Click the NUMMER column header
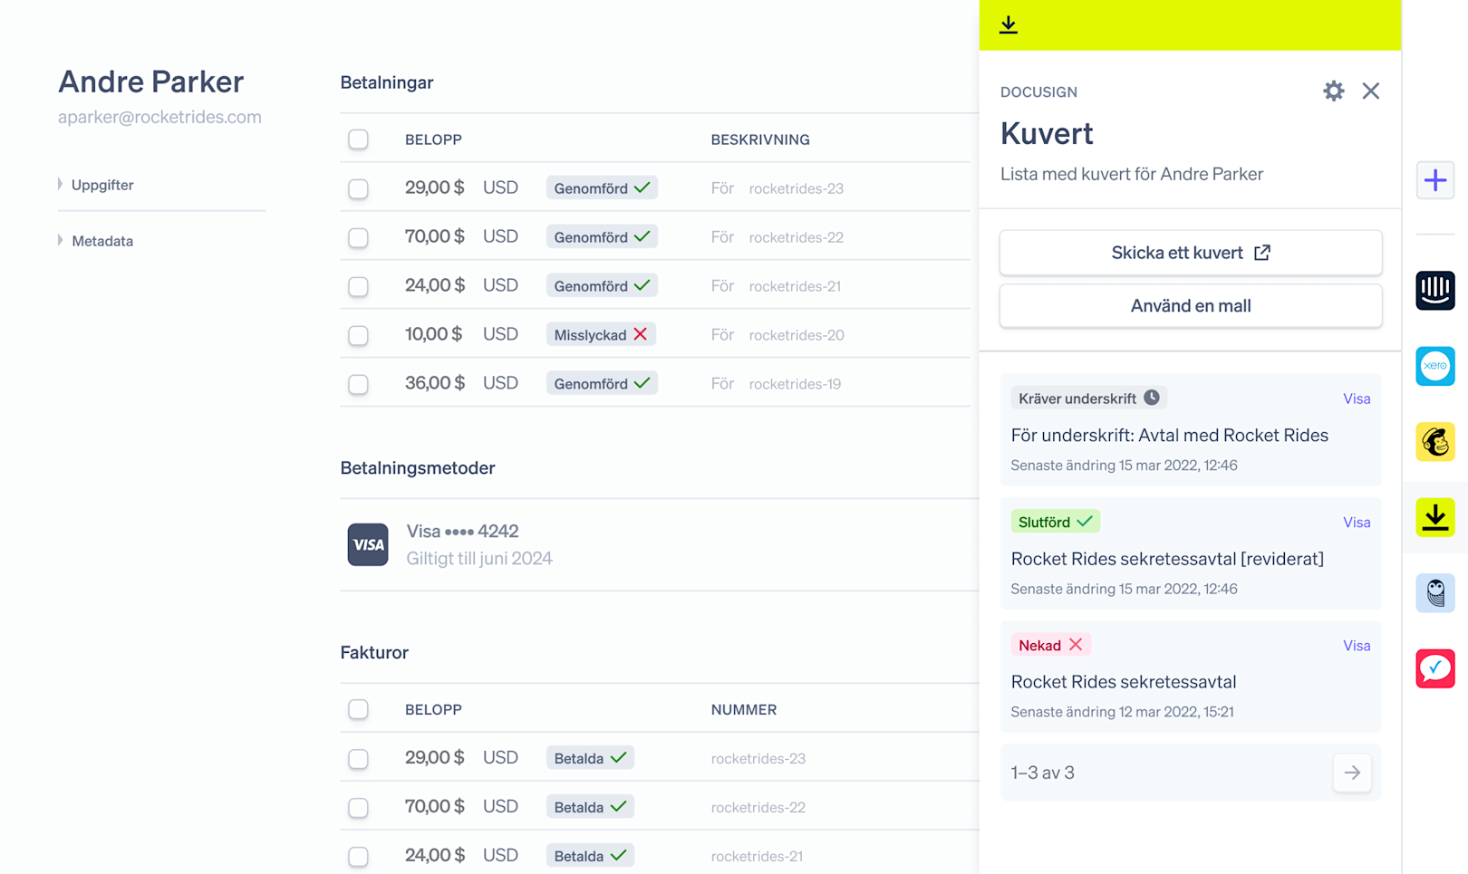This screenshot has height=874, width=1468. click(743, 709)
